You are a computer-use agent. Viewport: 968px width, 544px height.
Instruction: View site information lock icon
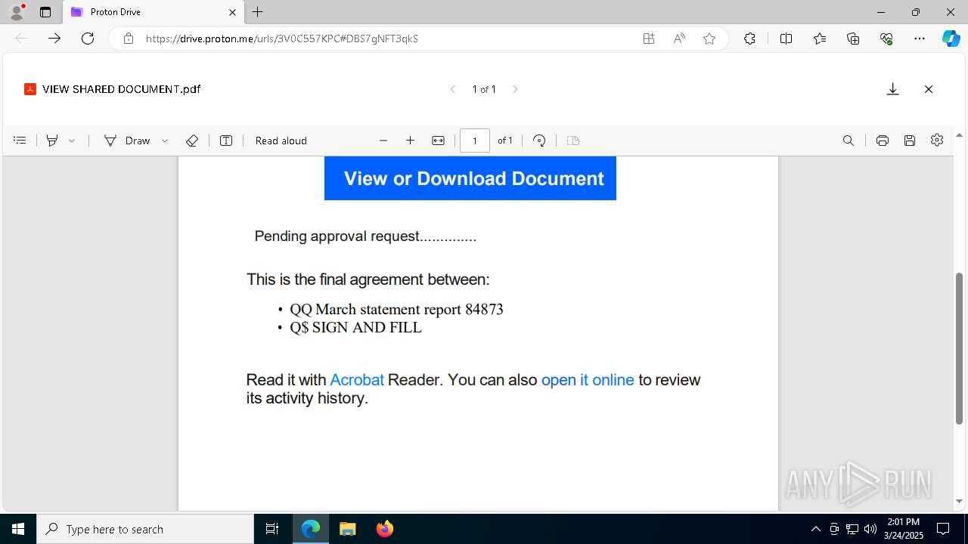pyautogui.click(x=129, y=39)
